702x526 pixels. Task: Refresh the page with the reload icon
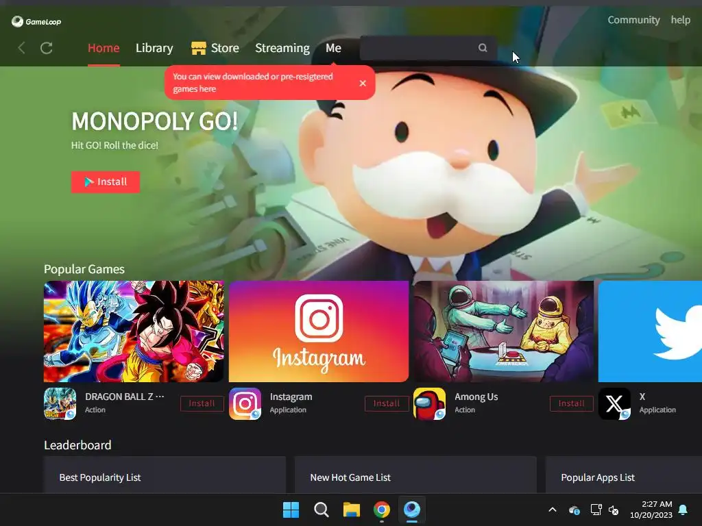point(47,48)
